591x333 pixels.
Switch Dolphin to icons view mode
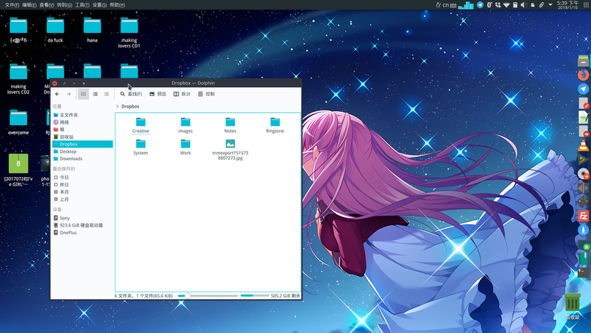(83, 94)
